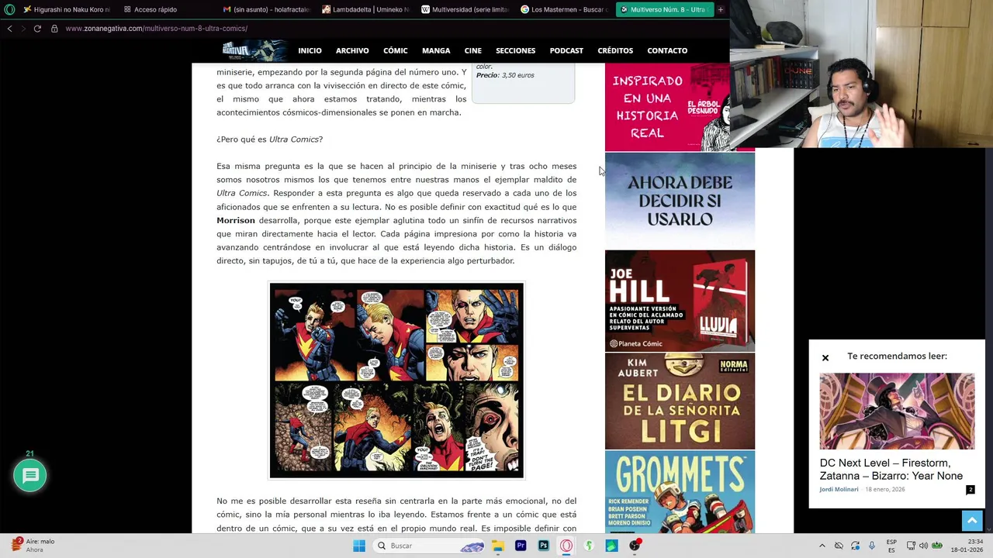Click the microphone tray icon
Viewport: 993px width, 558px height.
872,546
